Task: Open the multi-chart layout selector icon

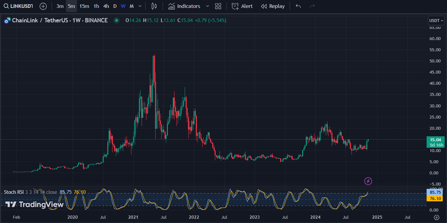Action: point(218,6)
